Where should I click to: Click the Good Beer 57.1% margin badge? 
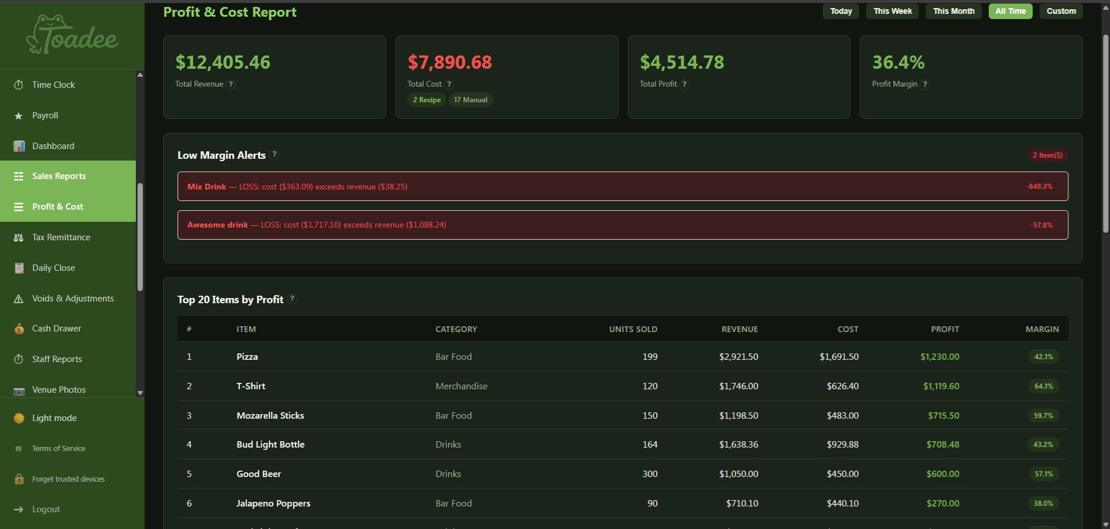click(1044, 474)
